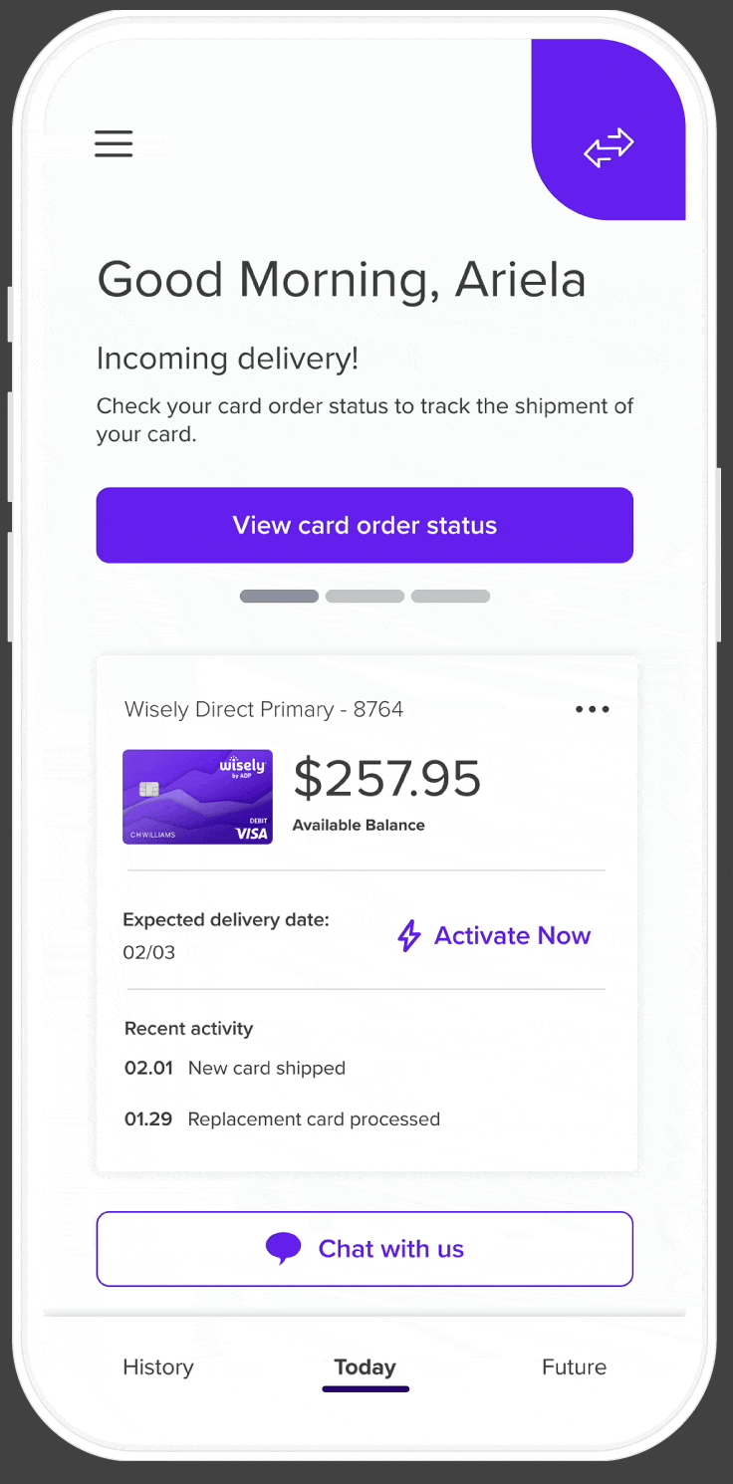Tap the Activate Now link

[x=512, y=936]
